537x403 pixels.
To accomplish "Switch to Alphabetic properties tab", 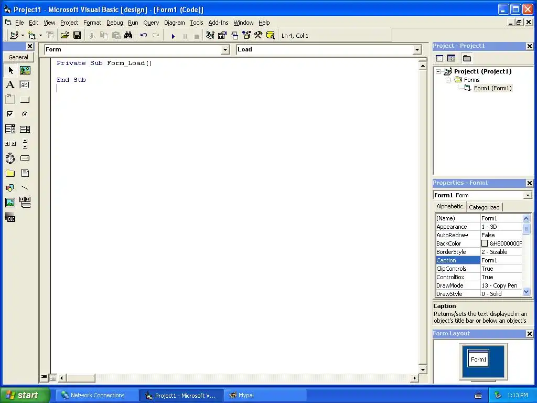I will click(x=449, y=206).
